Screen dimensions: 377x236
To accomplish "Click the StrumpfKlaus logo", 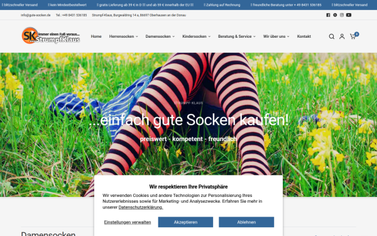I will (x=51, y=36).
